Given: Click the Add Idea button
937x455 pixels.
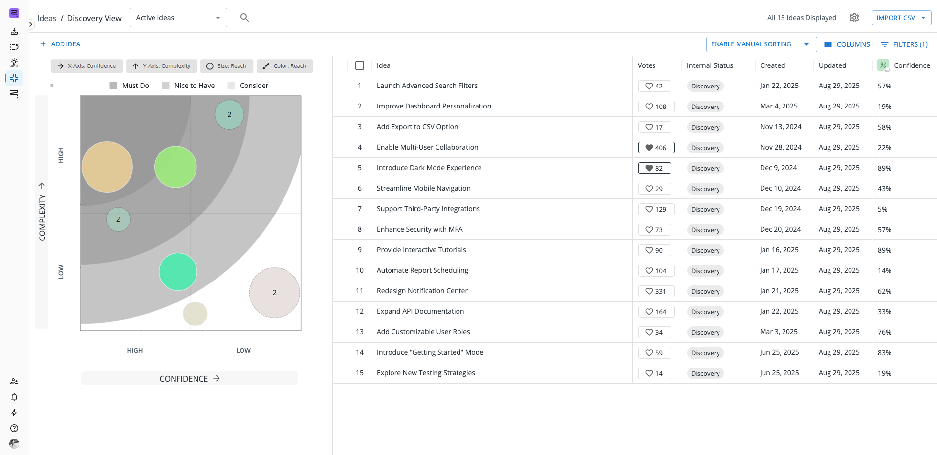Looking at the screenshot, I should click(x=60, y=44).
